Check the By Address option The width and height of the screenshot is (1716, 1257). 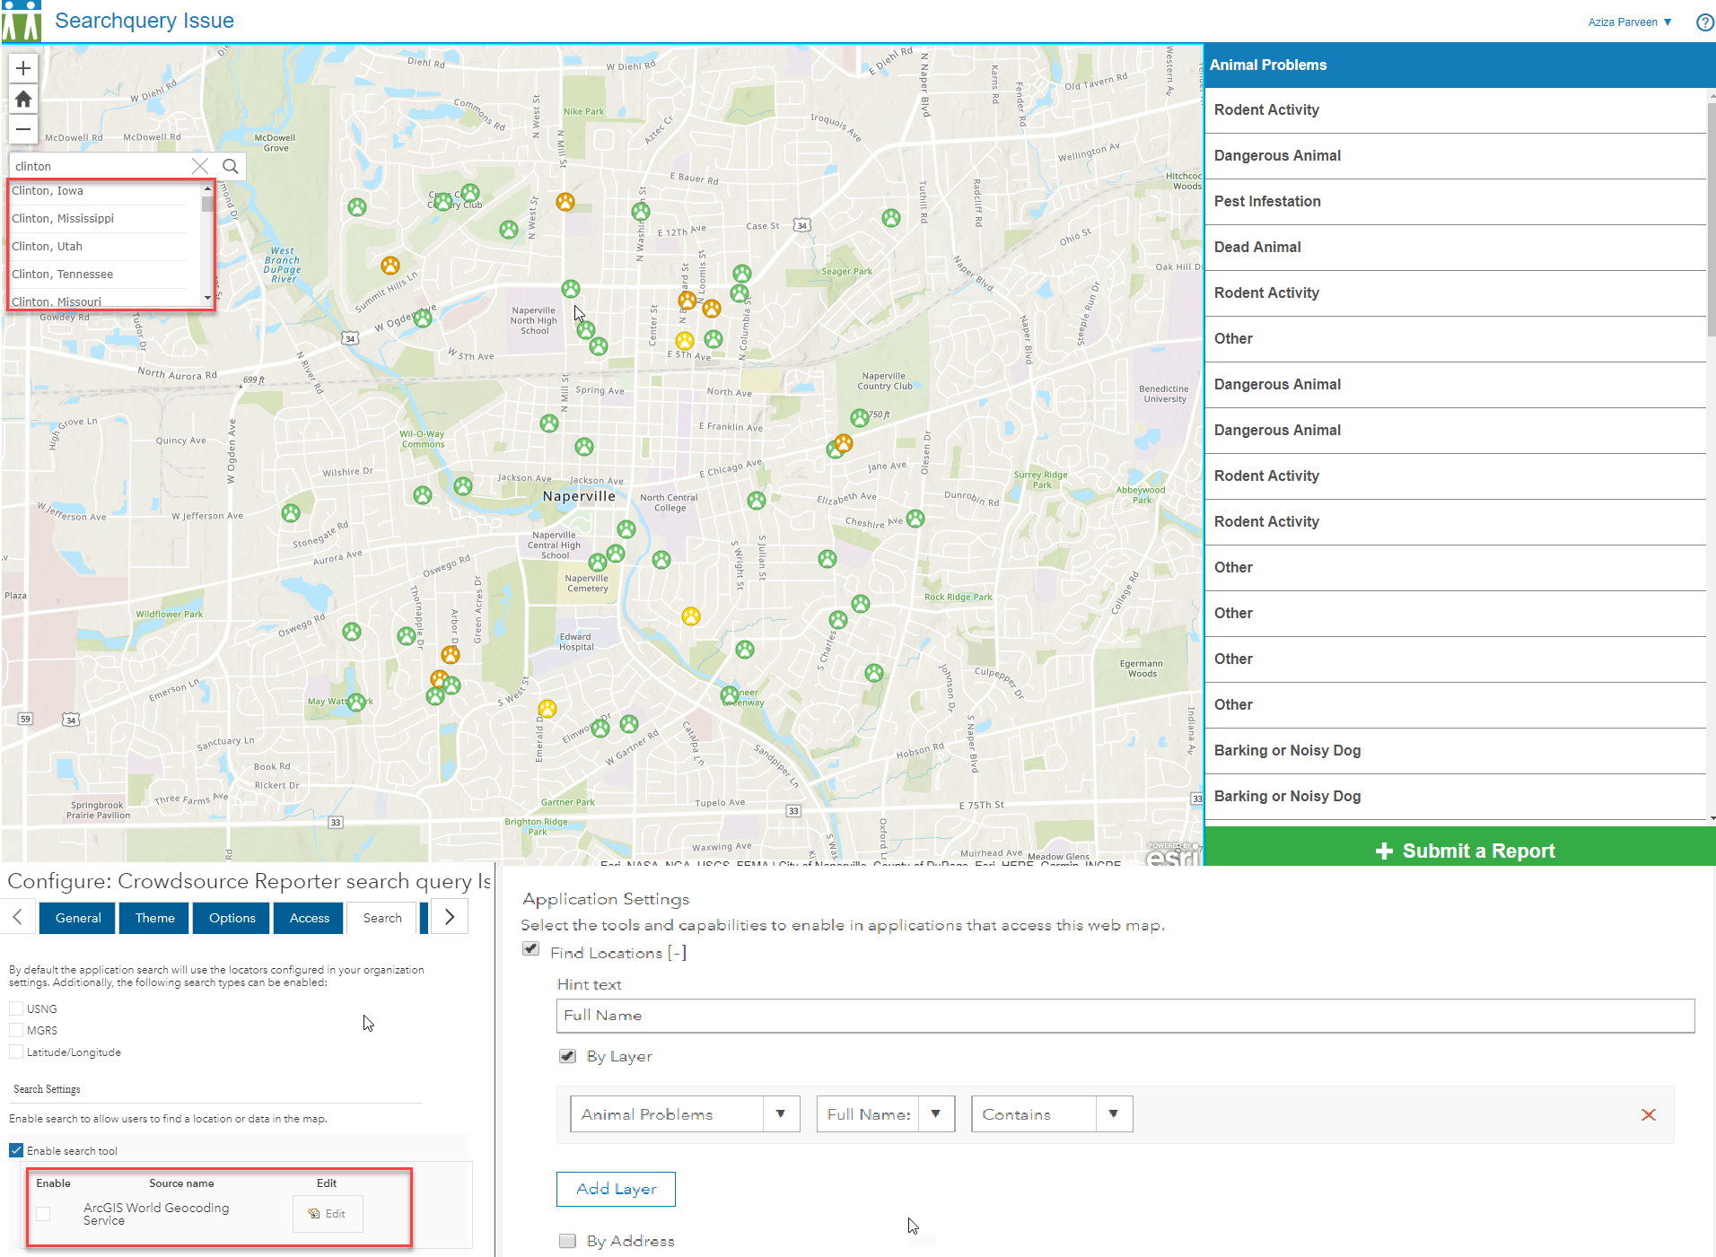(567, 1241)
